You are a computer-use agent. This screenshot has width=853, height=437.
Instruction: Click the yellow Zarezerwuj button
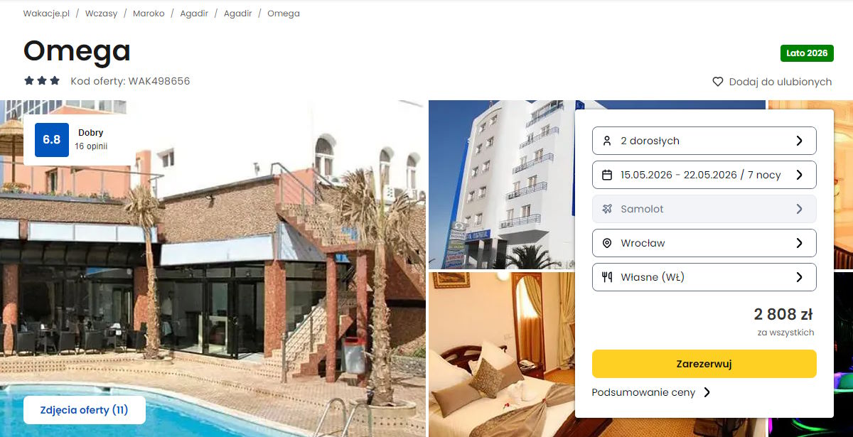[704, 364]
